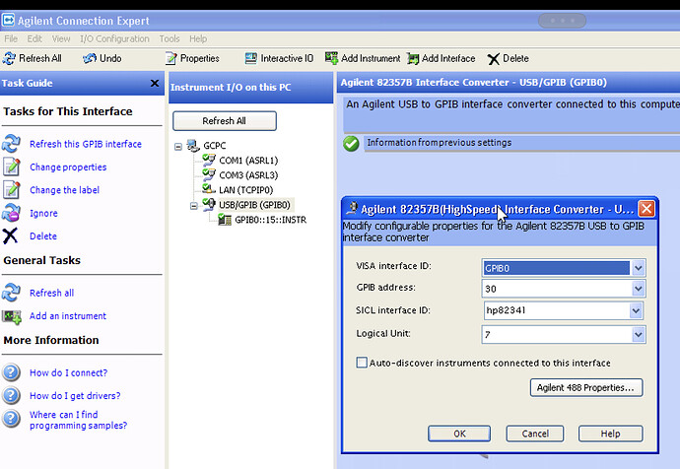Open the Help menu

[x=198, y=39]
